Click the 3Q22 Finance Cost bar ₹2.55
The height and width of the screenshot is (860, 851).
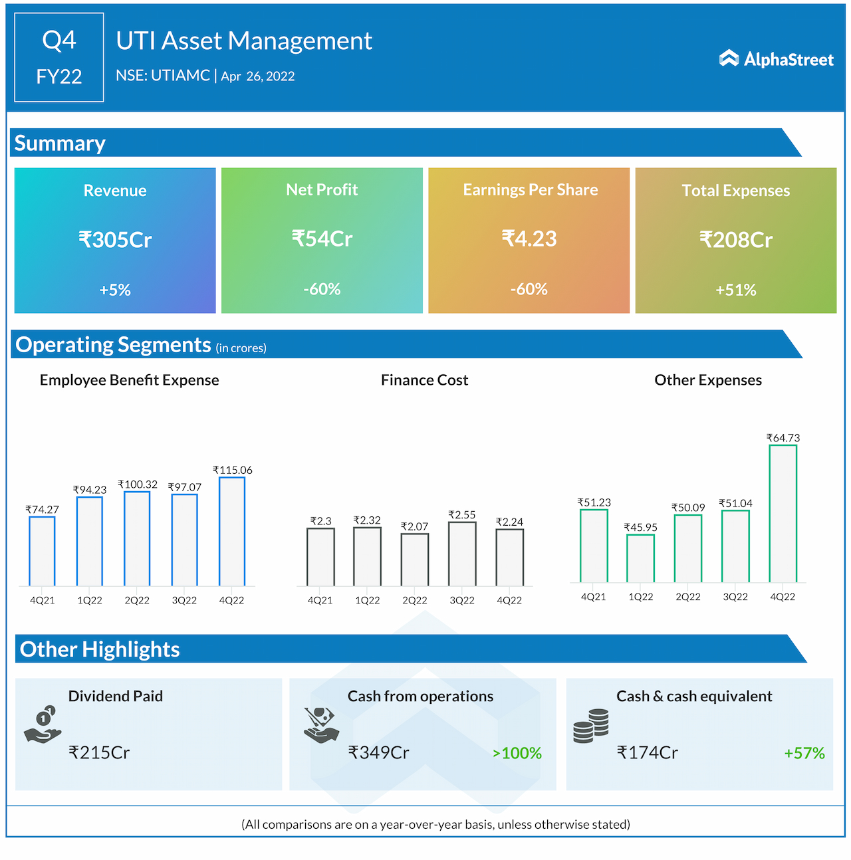462,554
